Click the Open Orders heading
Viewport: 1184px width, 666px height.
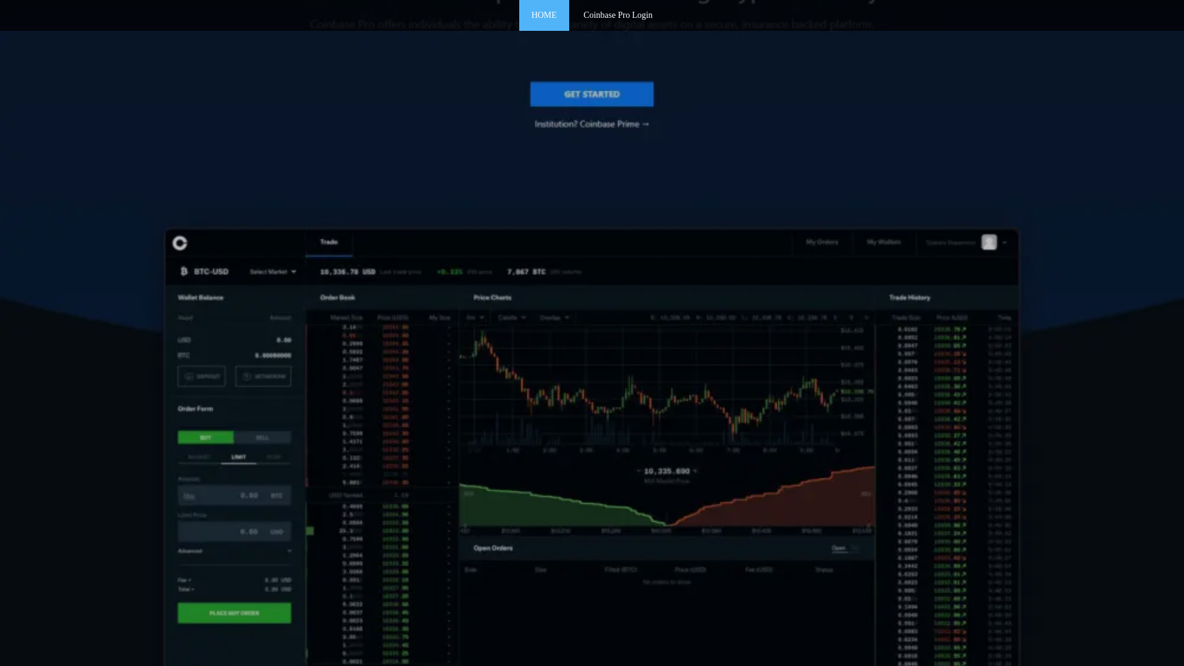[493, 548]
